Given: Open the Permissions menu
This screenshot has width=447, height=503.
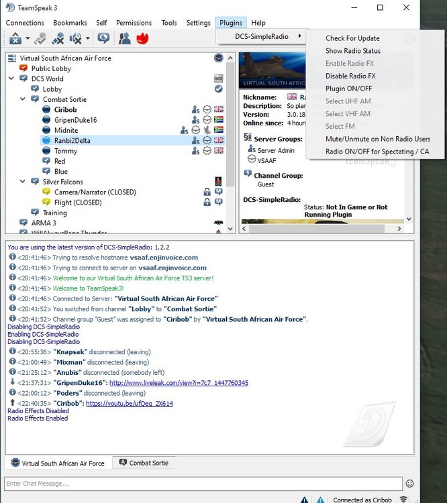Looking at the screenshot, I should point(134,23).
